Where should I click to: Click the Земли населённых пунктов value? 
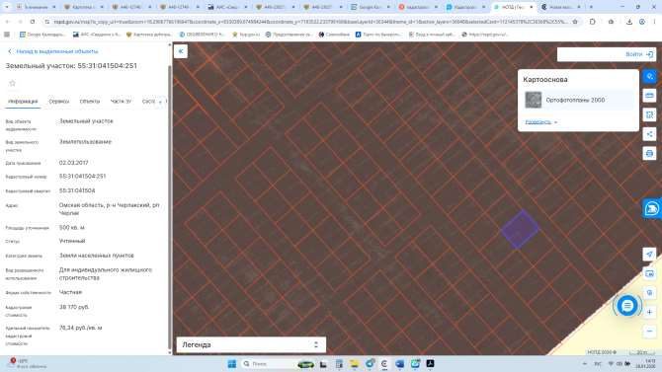96,256
